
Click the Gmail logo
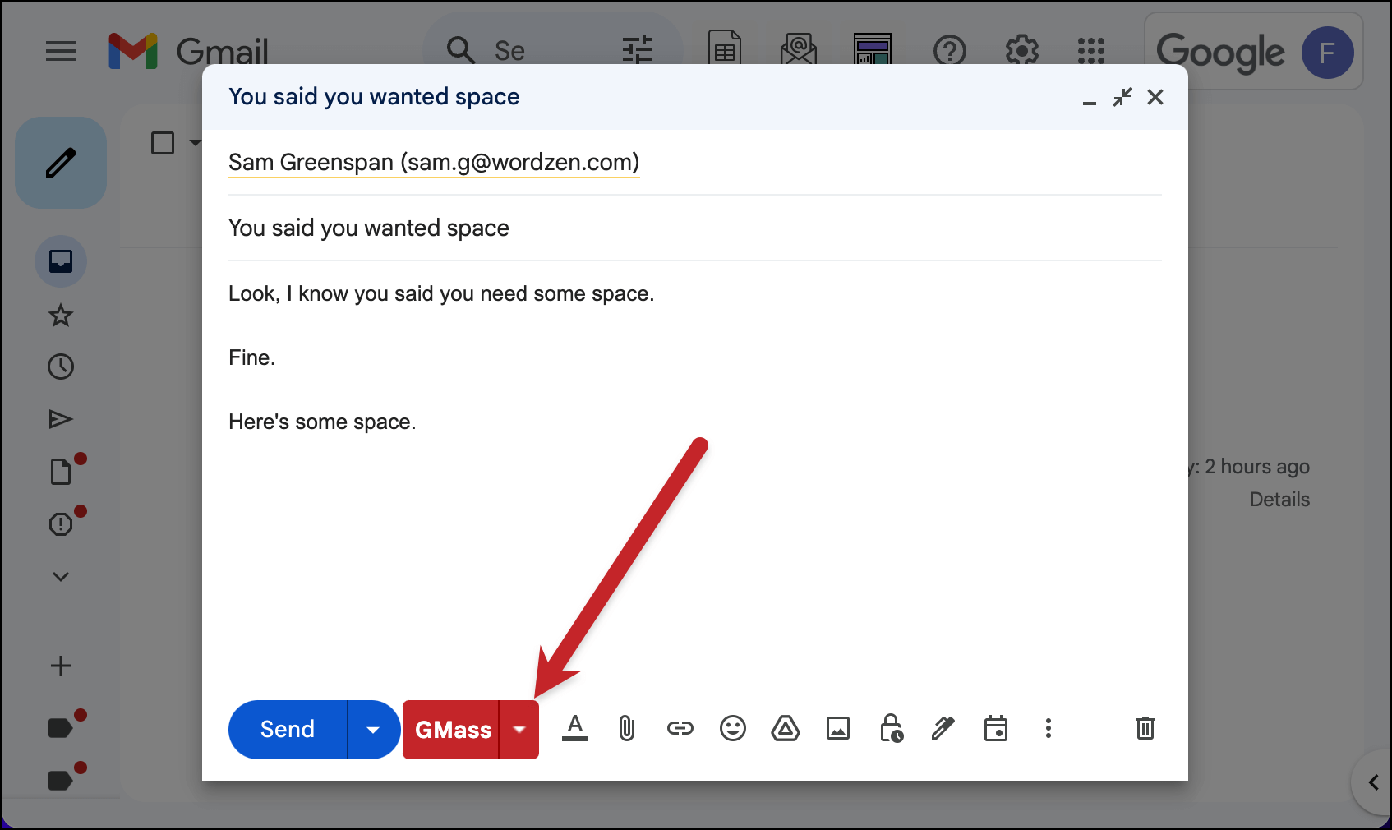coord(188,51)
